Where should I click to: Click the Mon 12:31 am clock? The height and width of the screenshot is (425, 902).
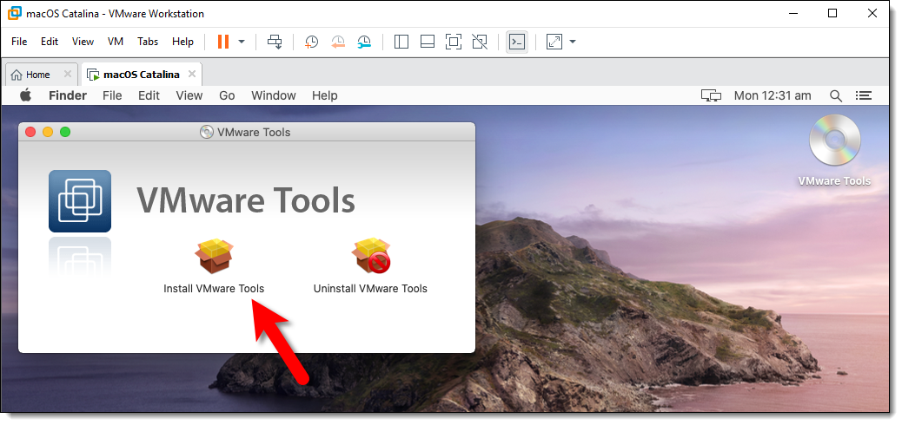point(773,95)
